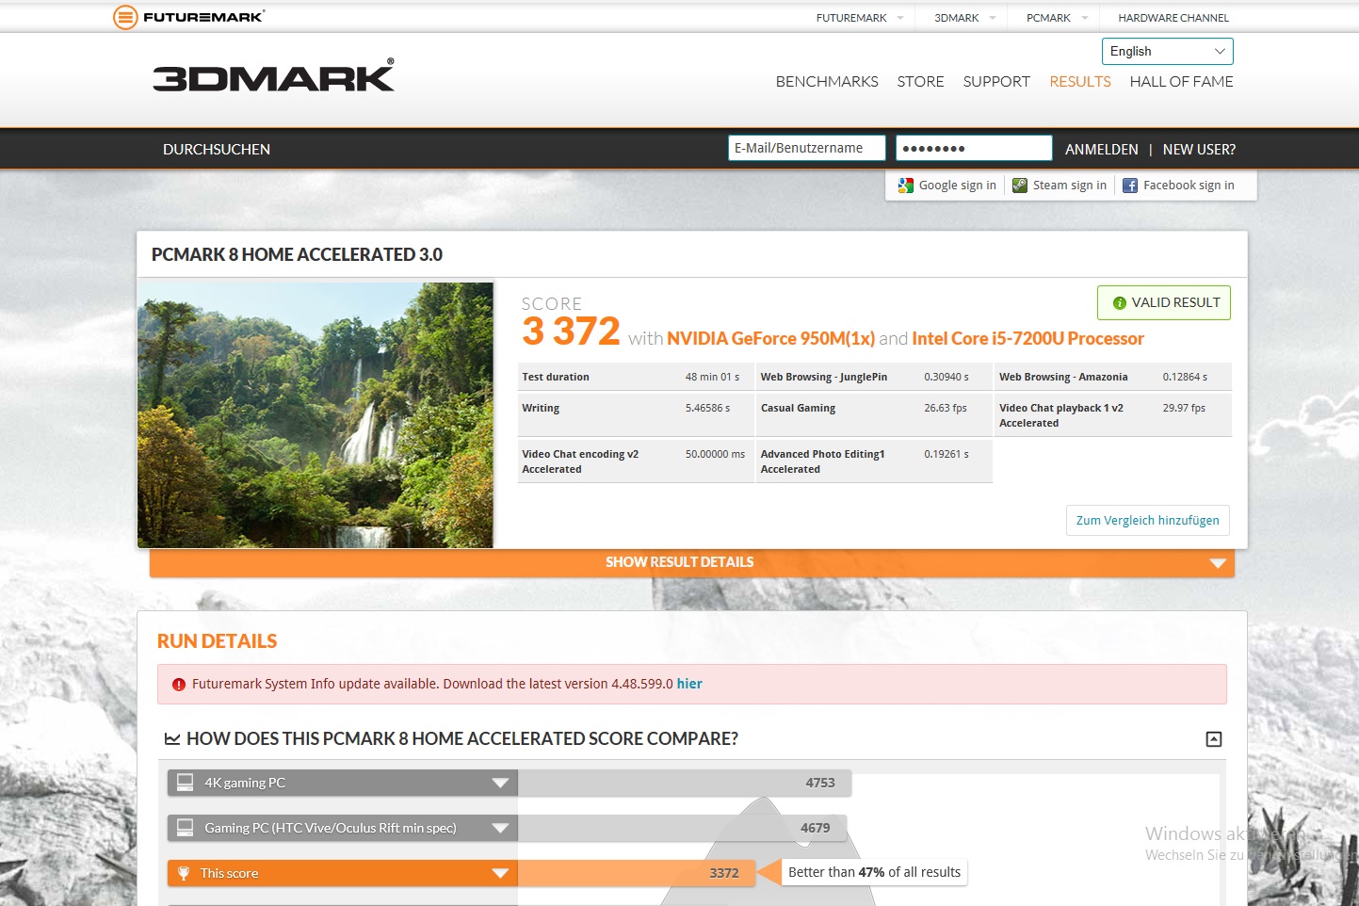Click the trophy icon in This score row
Screen dimensions: 1359x906
click(x=184, y=873)
